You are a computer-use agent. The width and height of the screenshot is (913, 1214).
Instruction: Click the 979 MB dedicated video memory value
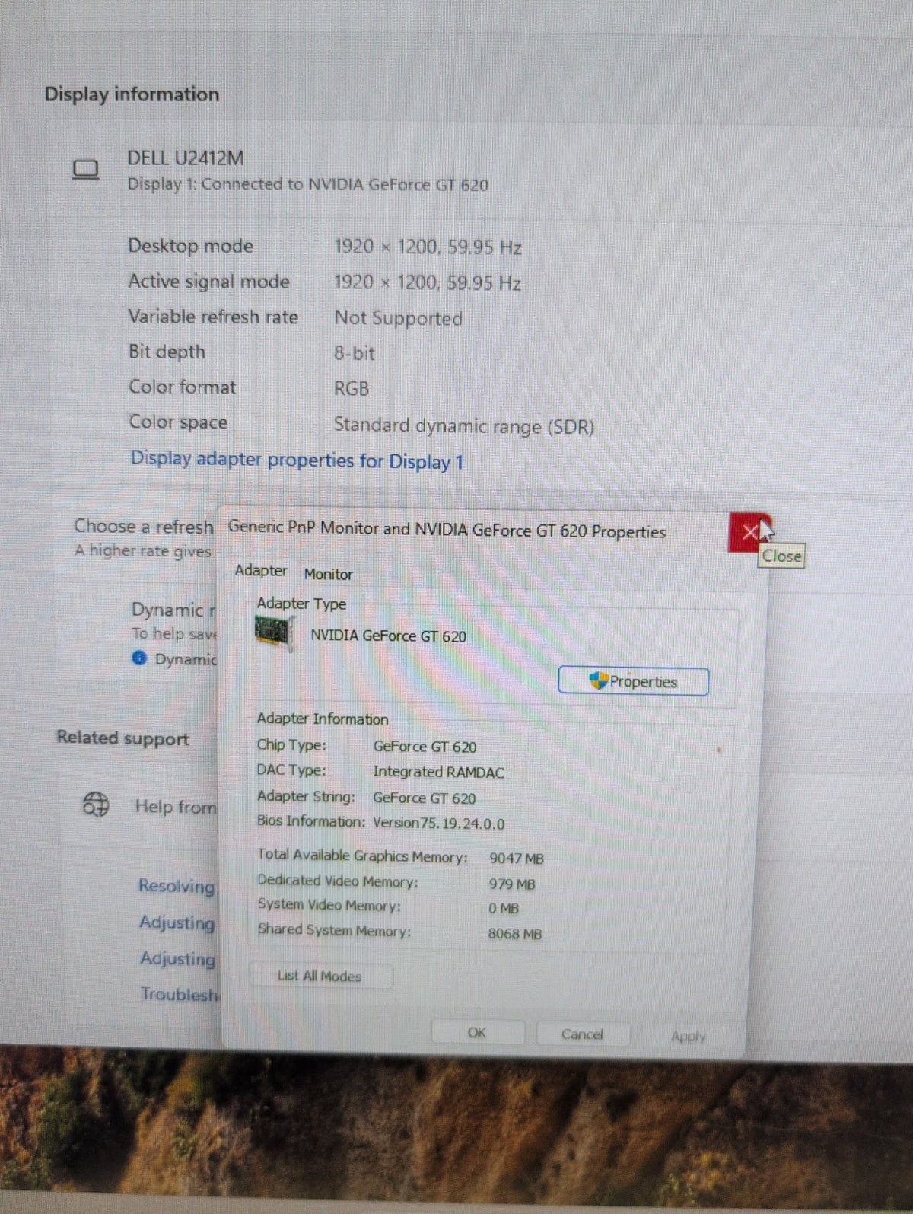click(x=512, y=884)
